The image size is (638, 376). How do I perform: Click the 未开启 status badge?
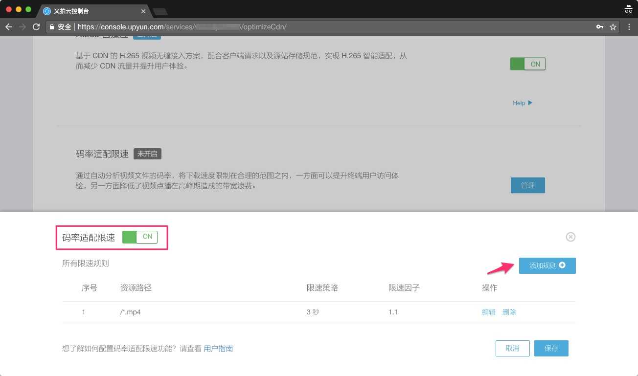147,154
